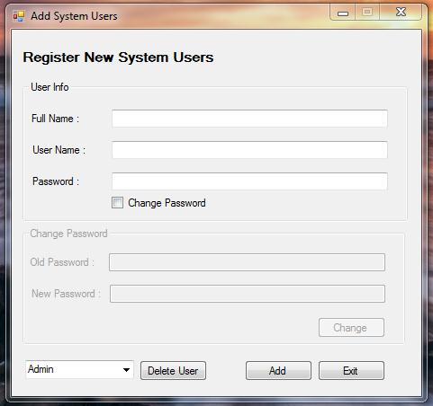Click the Add System Users window icon

click(19, 16)
